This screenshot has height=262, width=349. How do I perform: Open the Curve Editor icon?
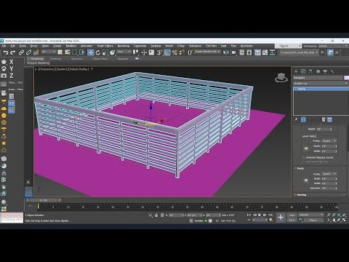(265, 52)
